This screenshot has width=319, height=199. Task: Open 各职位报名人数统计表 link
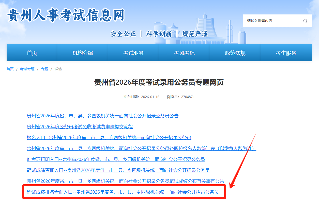tap(141, 149)
